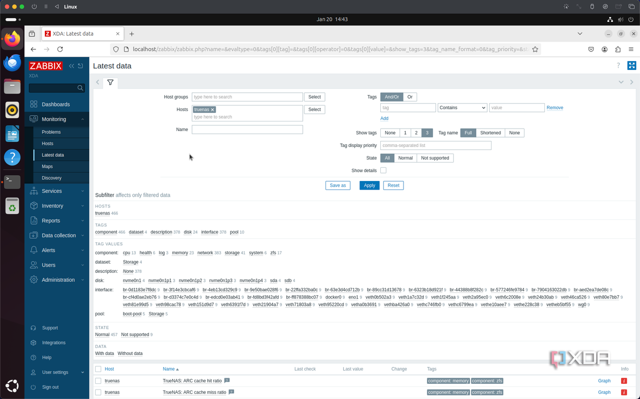This screenshot has height=399, width=640.
Task: Remove the truenas host chip
Action: tap(212, 110)
